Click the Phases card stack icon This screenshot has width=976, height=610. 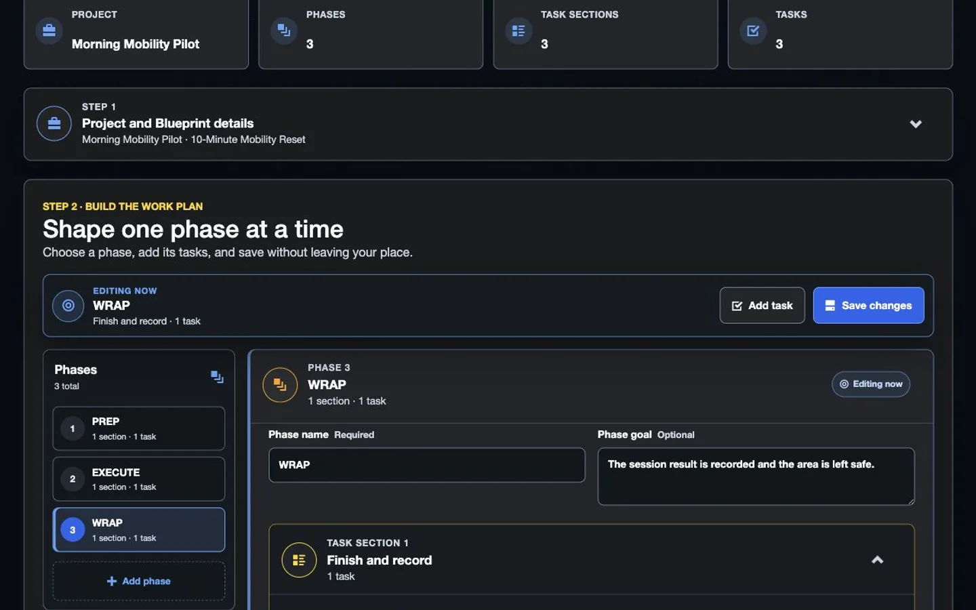pos(284,30)
